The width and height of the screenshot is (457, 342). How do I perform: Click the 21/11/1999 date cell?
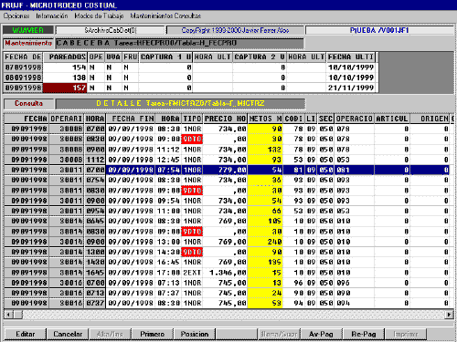click(x=351, y=88)
